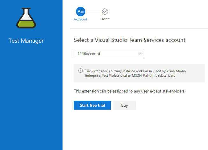The width and height of the screenshot is (208, 150).
Task: Click the dropdown chevron arrow
Action: point(140,54)
